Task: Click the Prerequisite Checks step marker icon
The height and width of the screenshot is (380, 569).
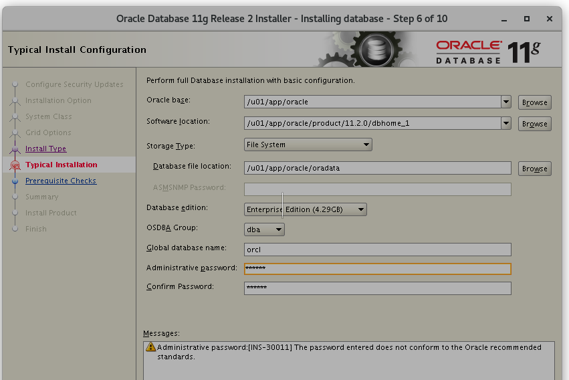Action: [15, 181]
